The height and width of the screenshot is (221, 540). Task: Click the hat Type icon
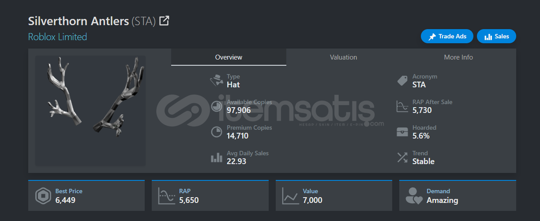(216, 81)
